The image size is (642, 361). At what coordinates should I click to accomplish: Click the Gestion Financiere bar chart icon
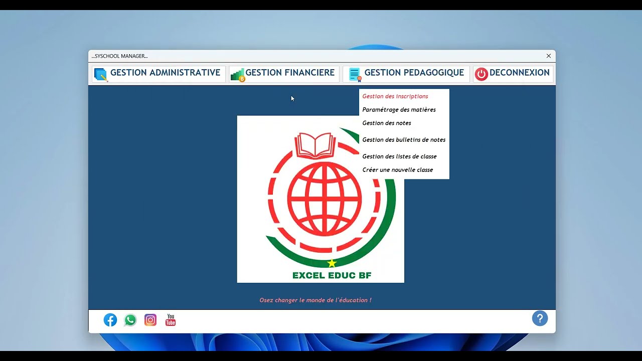(237, 75)
